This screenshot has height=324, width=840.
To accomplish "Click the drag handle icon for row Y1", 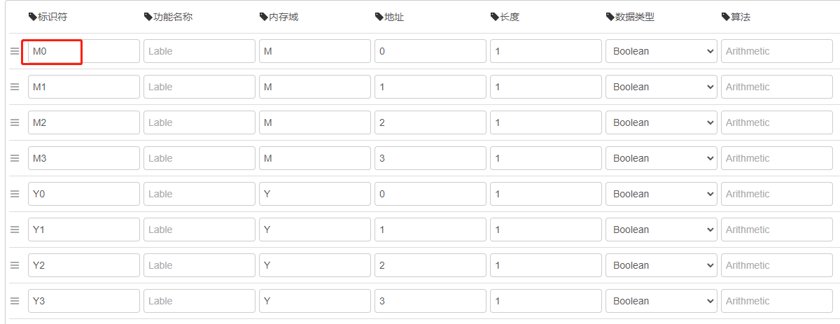I will pyautogui.click(x=14, y=230).
